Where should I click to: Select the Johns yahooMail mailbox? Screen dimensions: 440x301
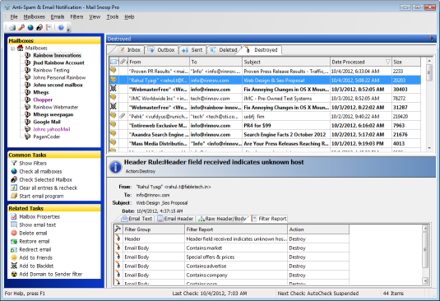51,129
